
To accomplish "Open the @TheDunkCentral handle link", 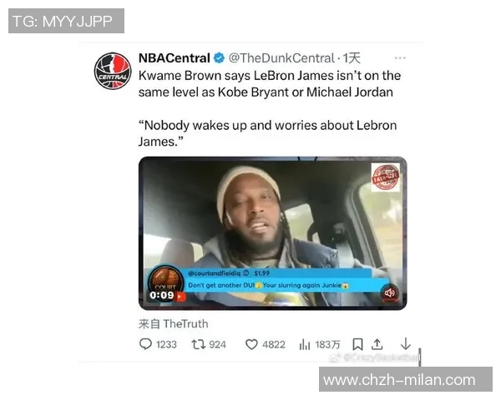I will pos(281,58).
